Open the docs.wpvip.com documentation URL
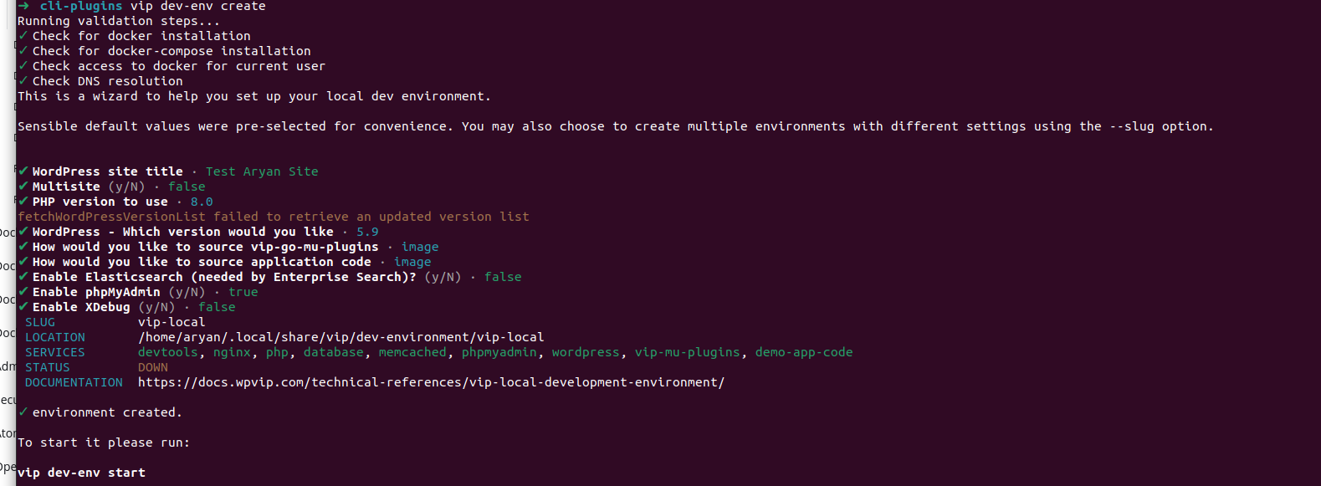Screen dimensions: 1321x486 point(431,382)
